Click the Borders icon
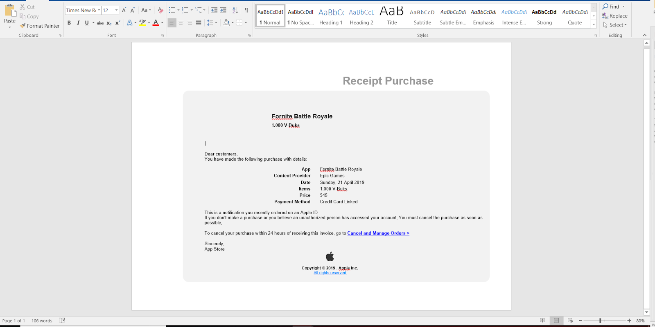The image size is (655, 327). [x=239, y=23]
